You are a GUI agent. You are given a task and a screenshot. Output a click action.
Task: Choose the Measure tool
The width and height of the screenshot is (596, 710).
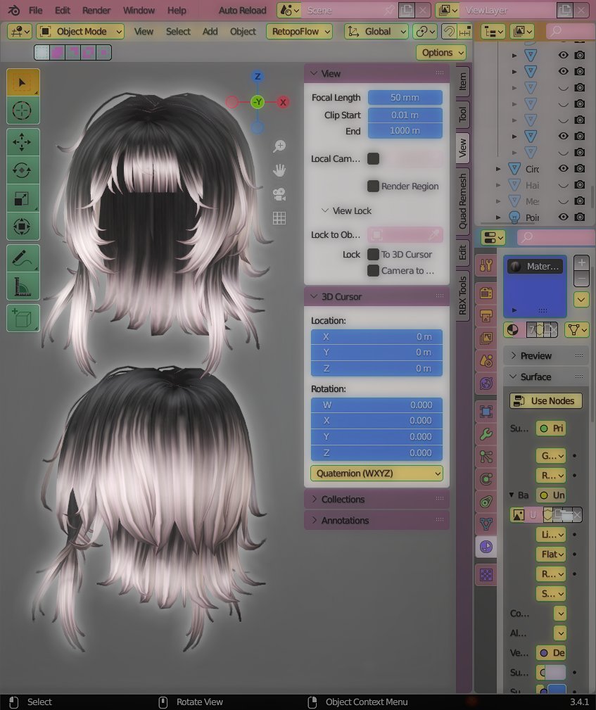click(x=23, y=286)
